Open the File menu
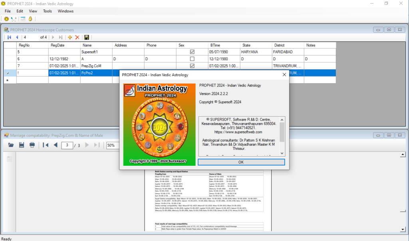409x241 pixels. click(x=8, y=11)
